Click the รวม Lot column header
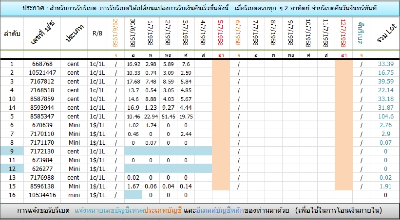 point(386,34)
